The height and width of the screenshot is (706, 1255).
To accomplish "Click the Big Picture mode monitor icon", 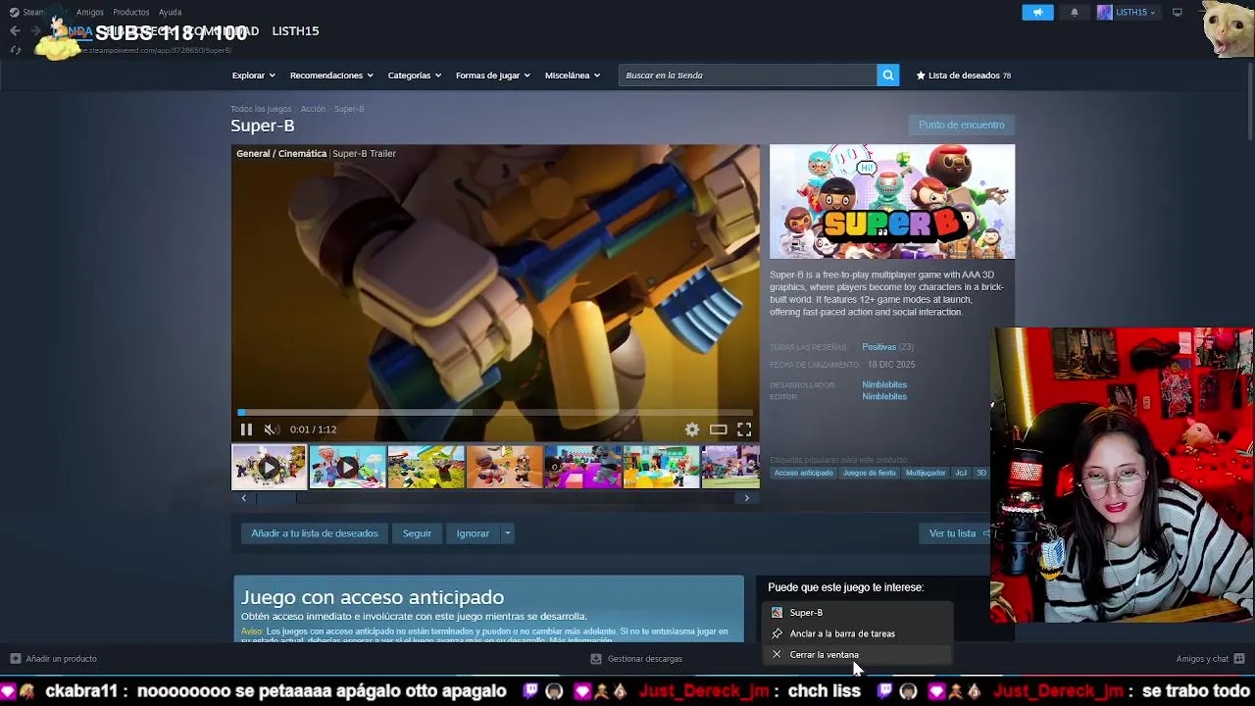I will coord(1178,12).
